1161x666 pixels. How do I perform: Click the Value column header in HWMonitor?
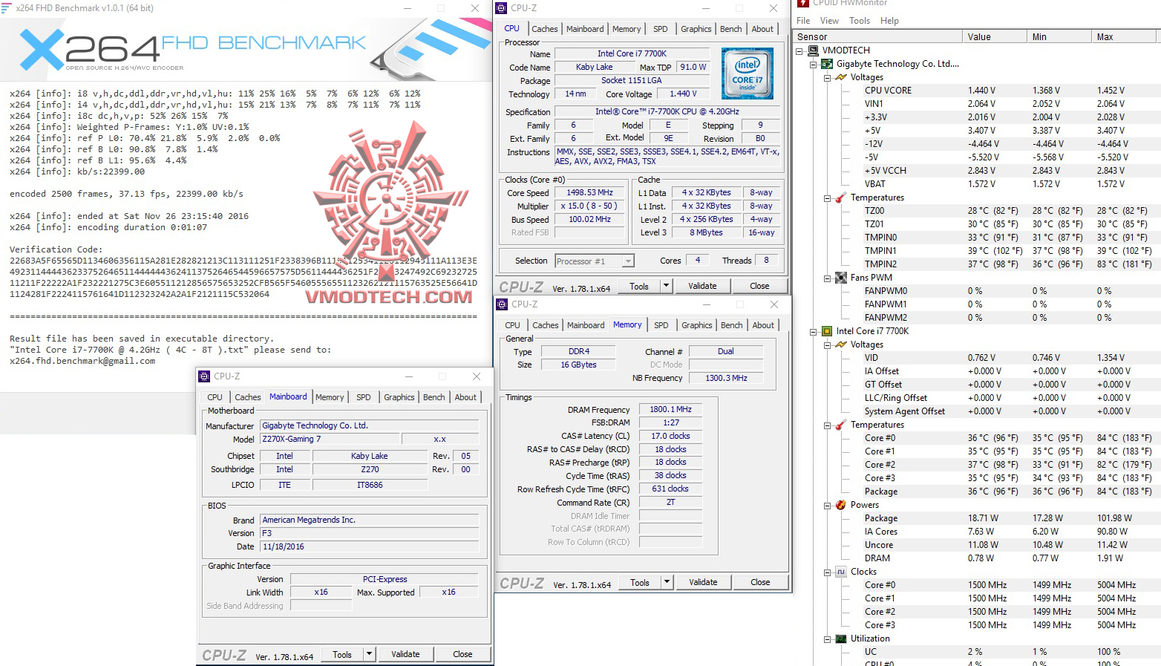click(x=994, y=36)
